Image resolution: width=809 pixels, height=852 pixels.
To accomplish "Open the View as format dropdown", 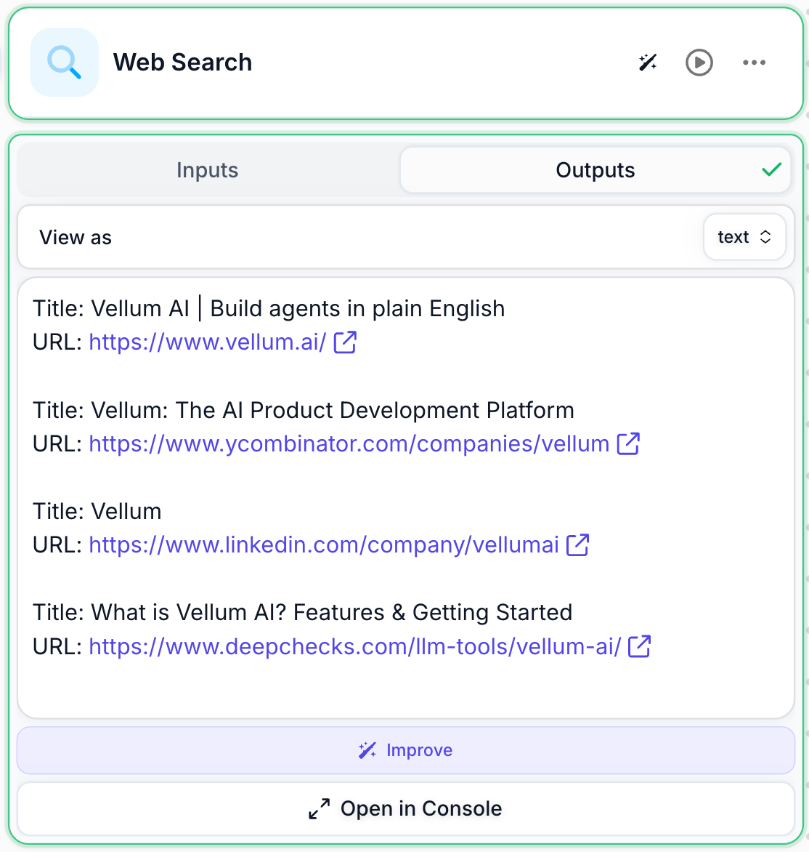I will point(744,237).
